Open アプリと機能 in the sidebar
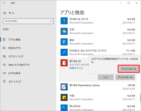The width and height of the screenshot is (141, 111). point(14,40)
